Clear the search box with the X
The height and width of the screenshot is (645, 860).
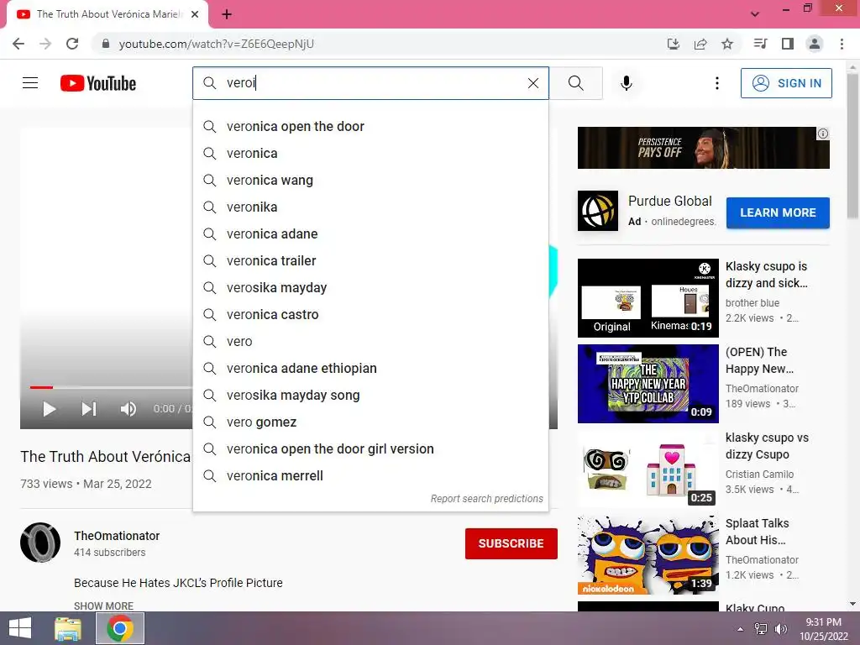tap(532, 83)
